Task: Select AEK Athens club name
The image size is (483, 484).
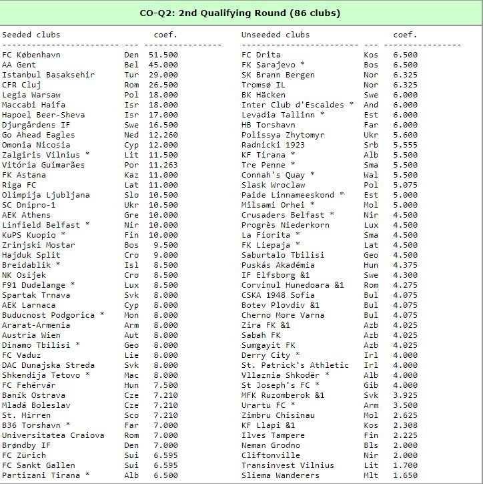Action: pyautogui.click(x=26, y=215)
